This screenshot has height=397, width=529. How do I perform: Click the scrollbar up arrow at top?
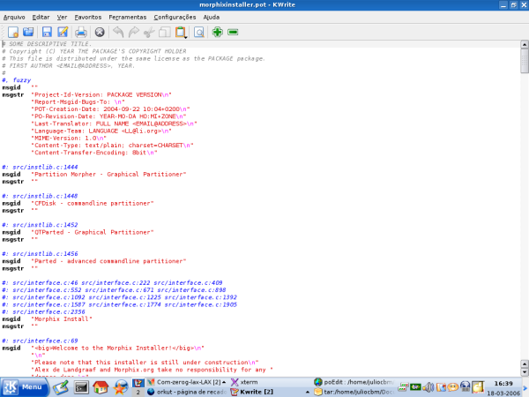point(525,44)
